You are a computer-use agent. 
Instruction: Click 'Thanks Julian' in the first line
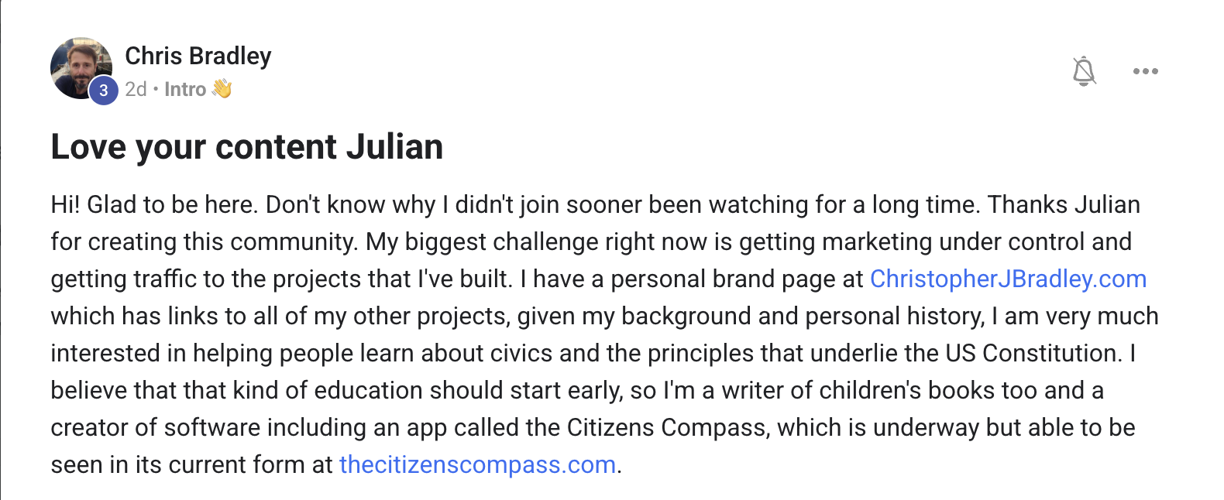(1064, 204)
